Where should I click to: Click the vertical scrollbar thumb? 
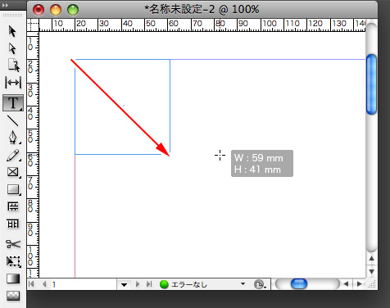[371, 84]
